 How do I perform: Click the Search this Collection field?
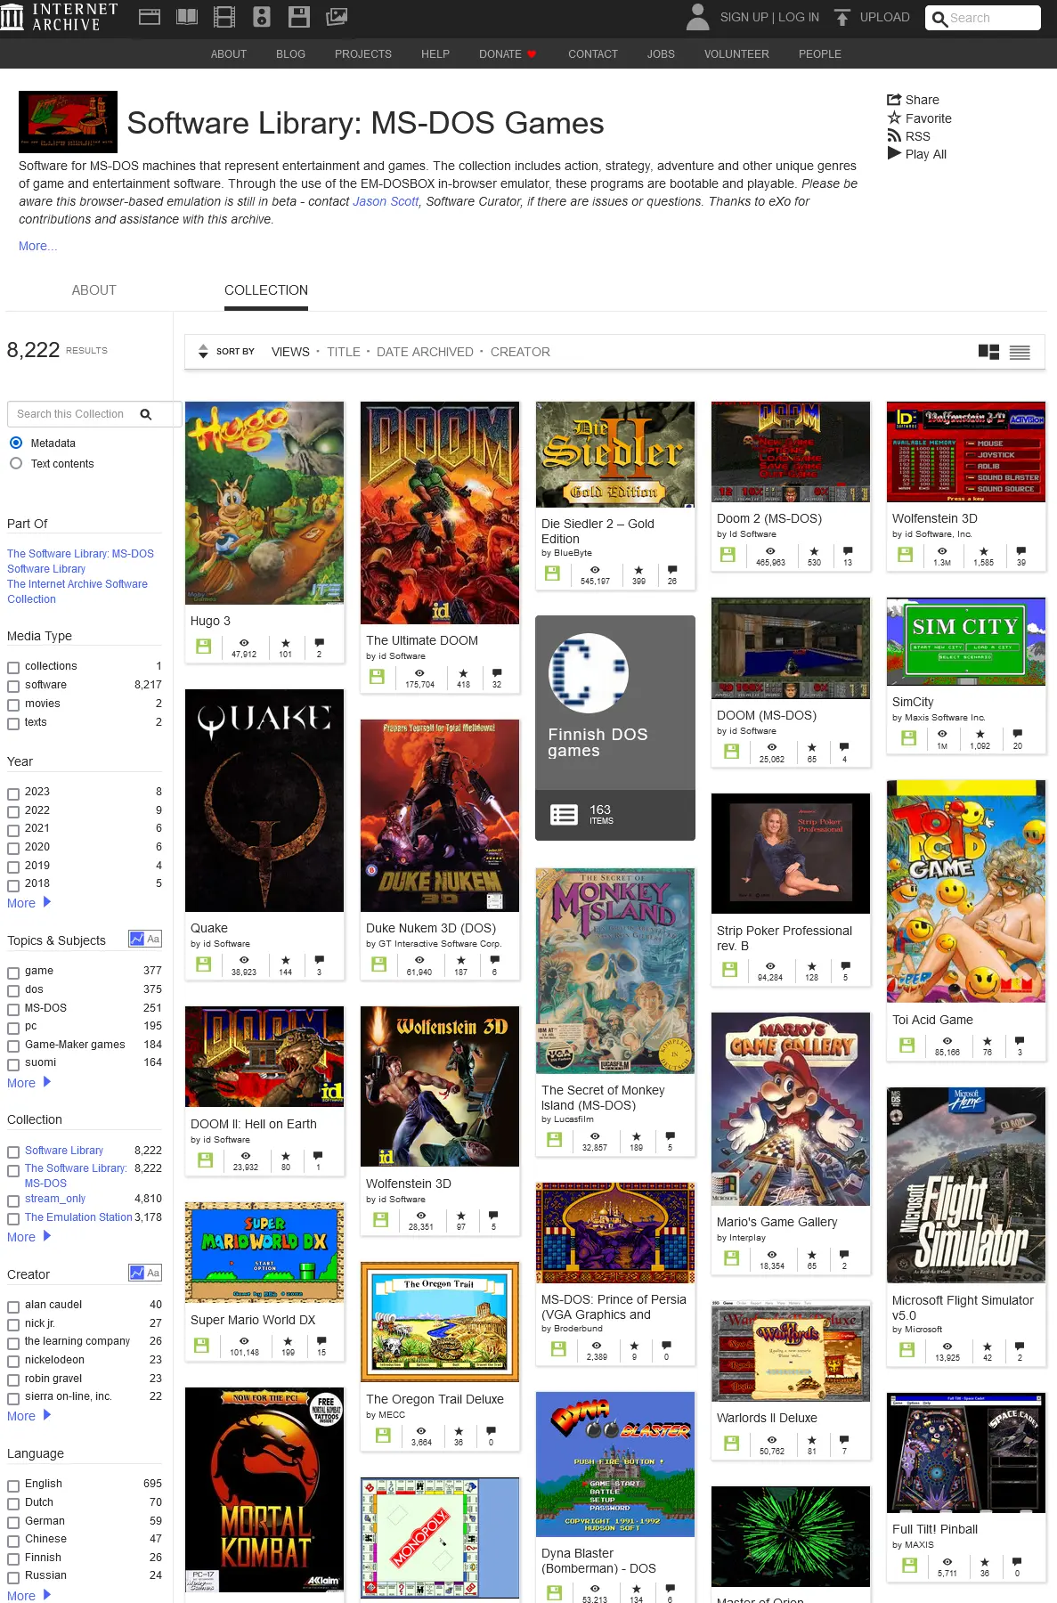coord(71,414)
